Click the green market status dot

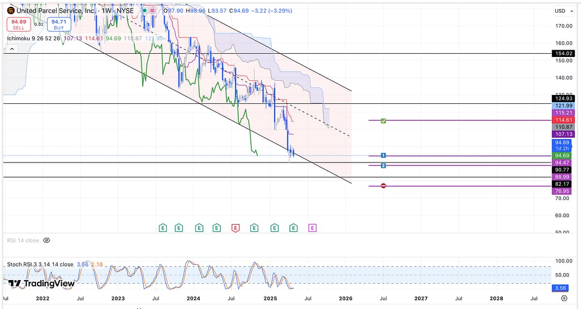click(144, 11)
